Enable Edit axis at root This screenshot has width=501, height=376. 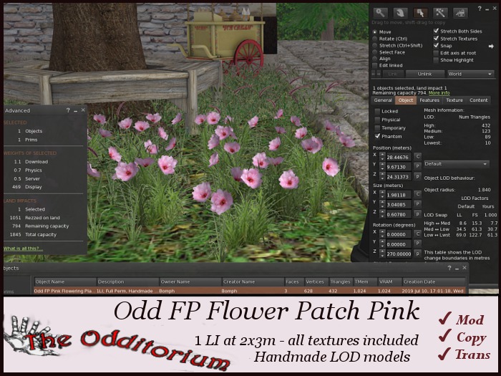coord(436,53)
